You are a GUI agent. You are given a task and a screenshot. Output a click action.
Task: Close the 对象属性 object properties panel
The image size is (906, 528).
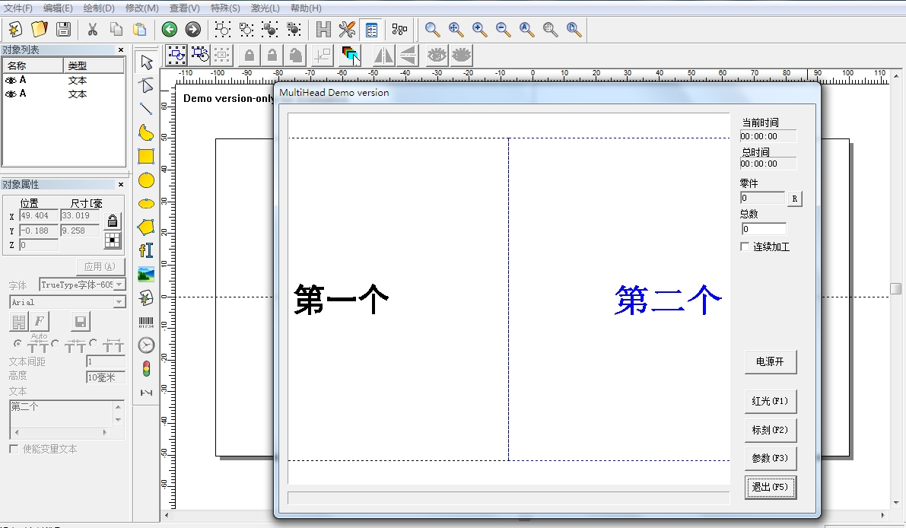pos(121,184)
